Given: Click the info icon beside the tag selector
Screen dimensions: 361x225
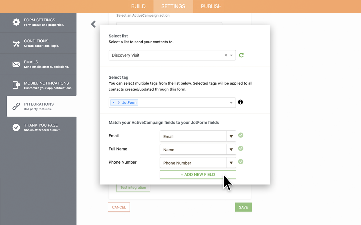Looking at the screenshot, I should [240, 102].
